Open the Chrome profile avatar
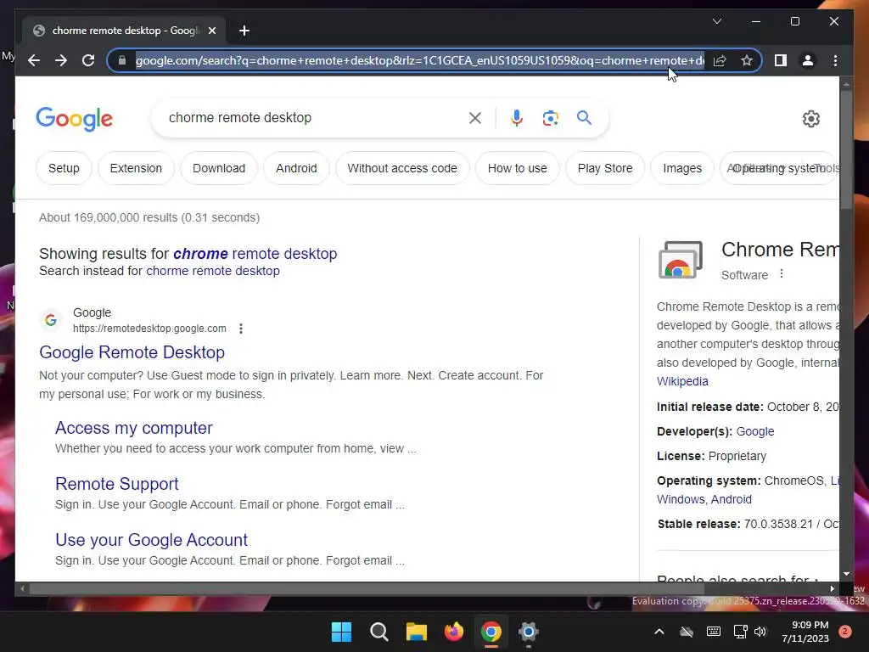Screen dimensions: 869x652 [808, 60]
